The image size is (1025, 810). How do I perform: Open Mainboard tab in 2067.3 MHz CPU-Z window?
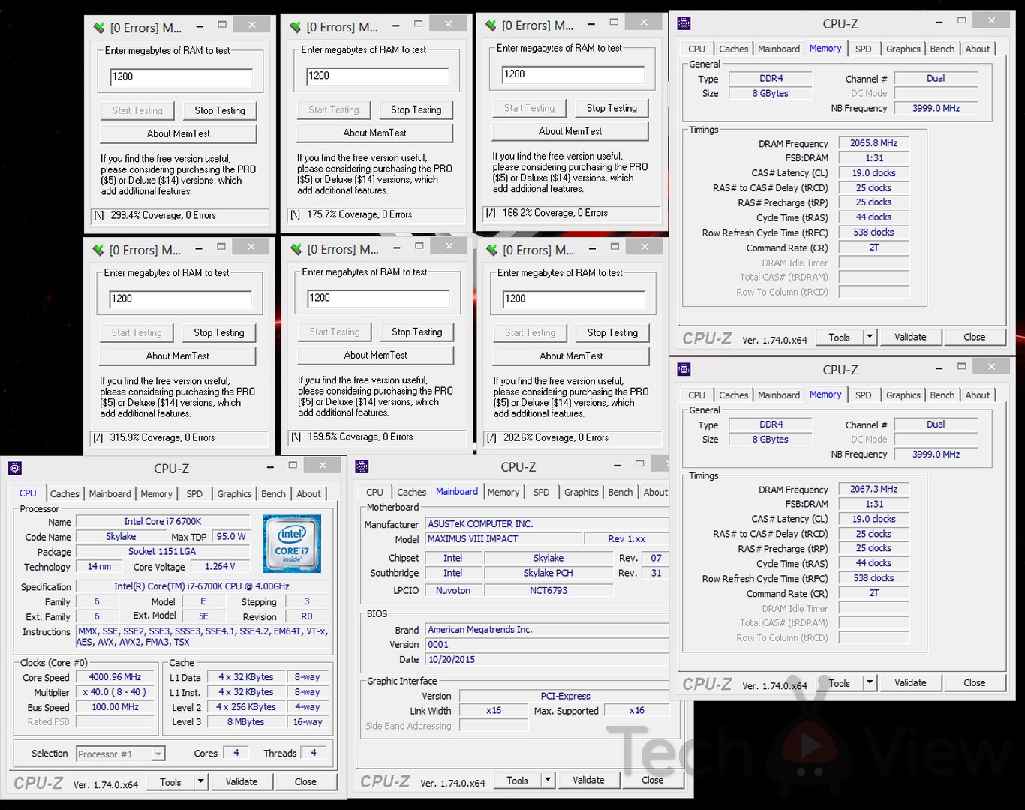[x=779, y=395]
